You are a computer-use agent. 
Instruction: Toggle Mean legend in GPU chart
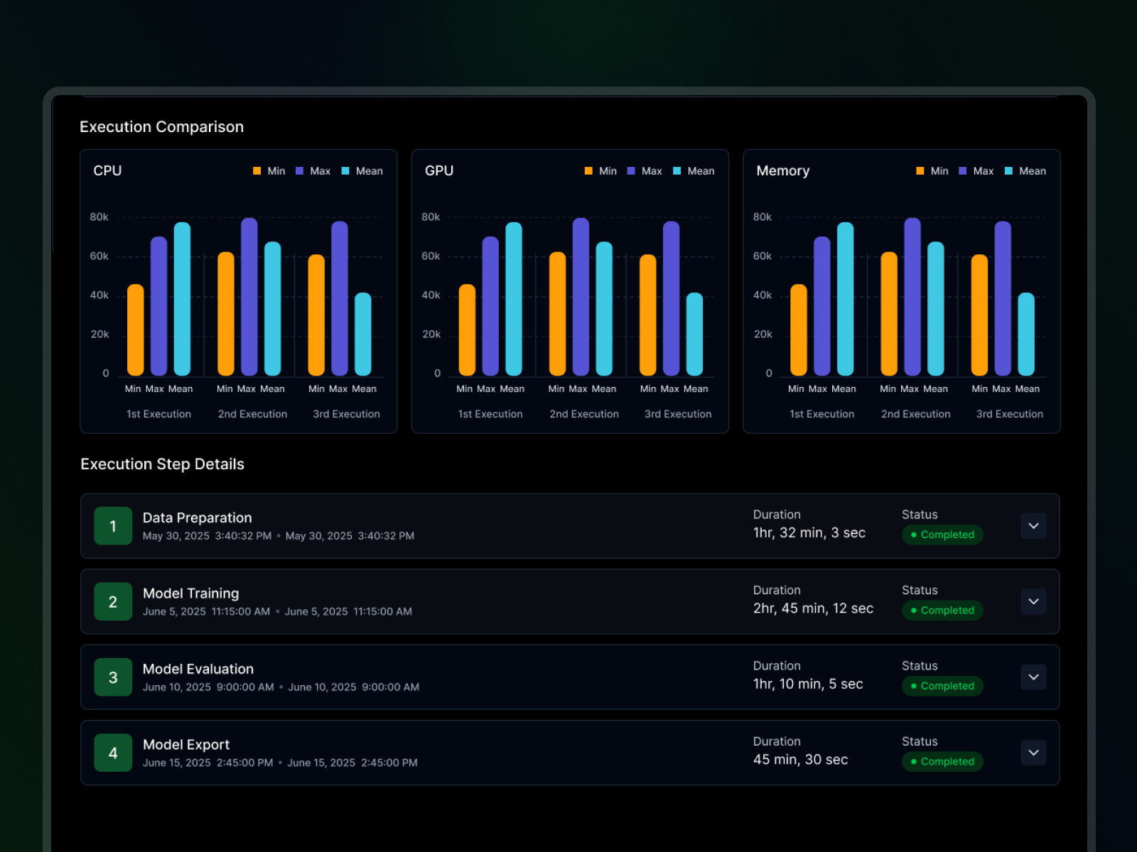[x=694, y=171]
